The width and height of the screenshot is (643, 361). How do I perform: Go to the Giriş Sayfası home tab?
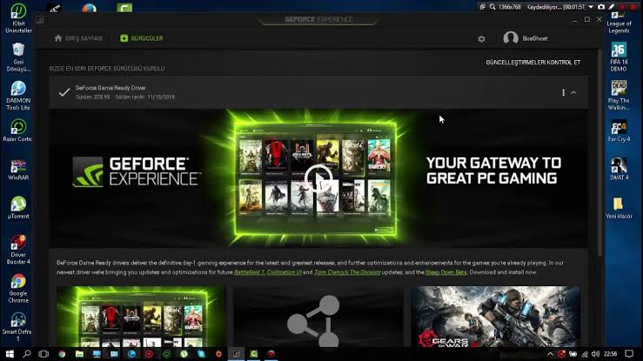click(78, 38)
